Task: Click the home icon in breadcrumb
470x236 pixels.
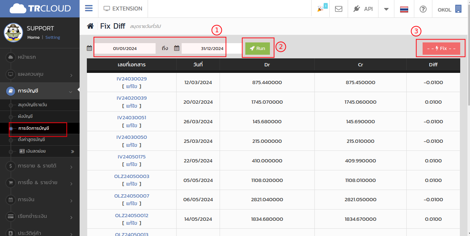Action: coord(90,26)
